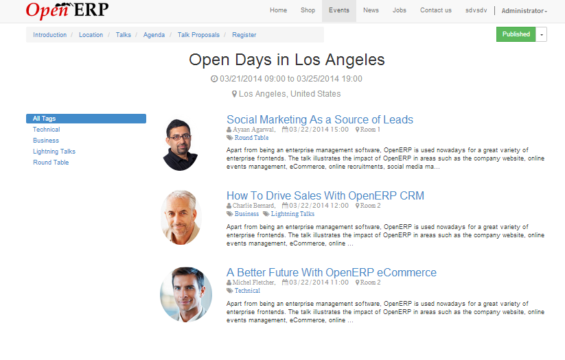
Task: Click the location pin icon beside Room 1
Action: click(x=357, y=130)
